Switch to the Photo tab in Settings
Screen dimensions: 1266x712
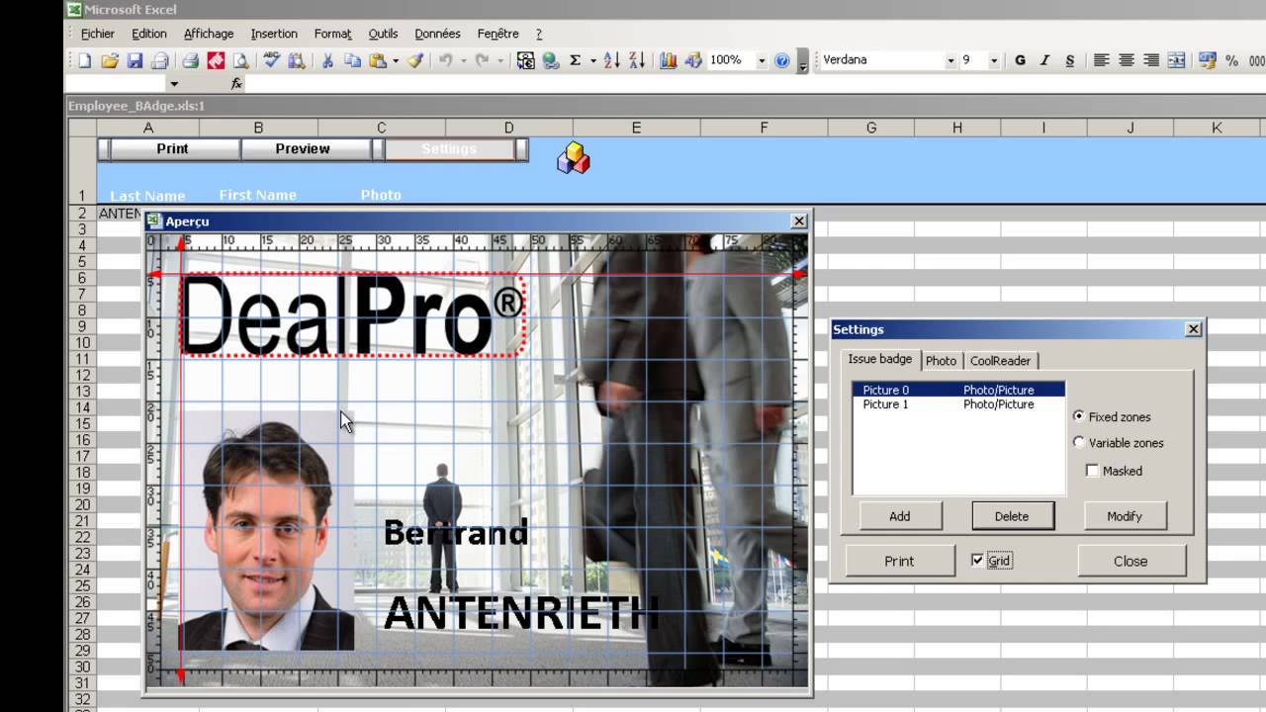pyautogui.click(x=941, y=361)
